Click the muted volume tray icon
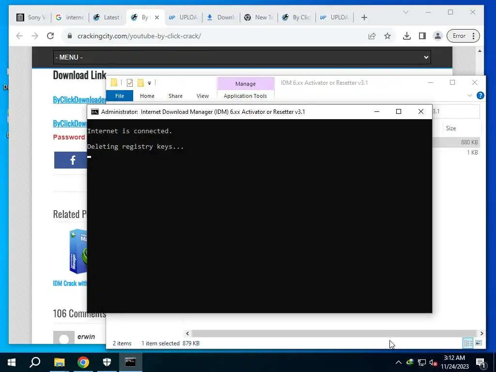This screenshot has height=372, width=496. coord(433,362)
